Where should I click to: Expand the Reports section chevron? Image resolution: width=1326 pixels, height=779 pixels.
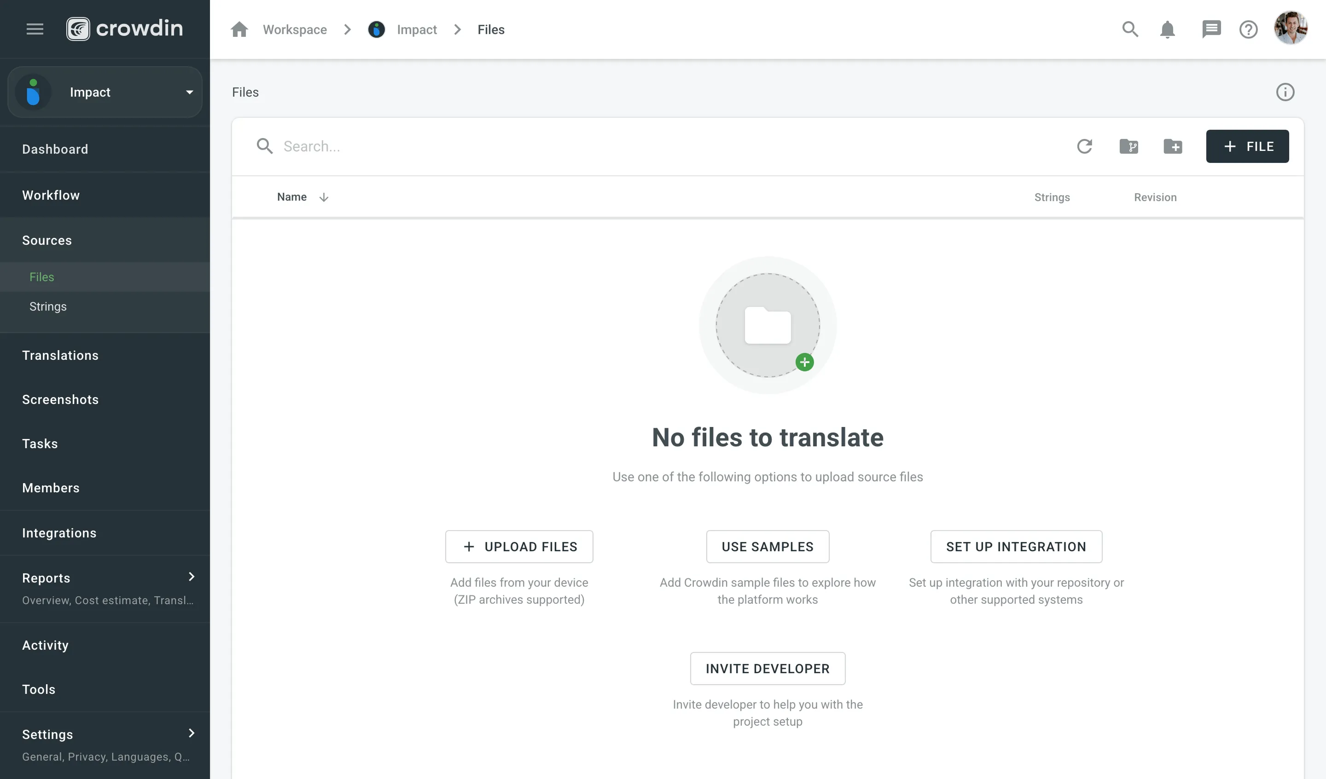[x=191, y=577]
